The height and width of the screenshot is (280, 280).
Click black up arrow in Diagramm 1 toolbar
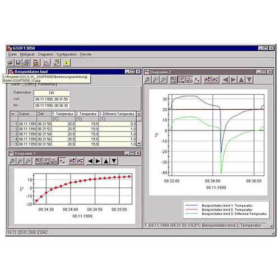point(106,161)
